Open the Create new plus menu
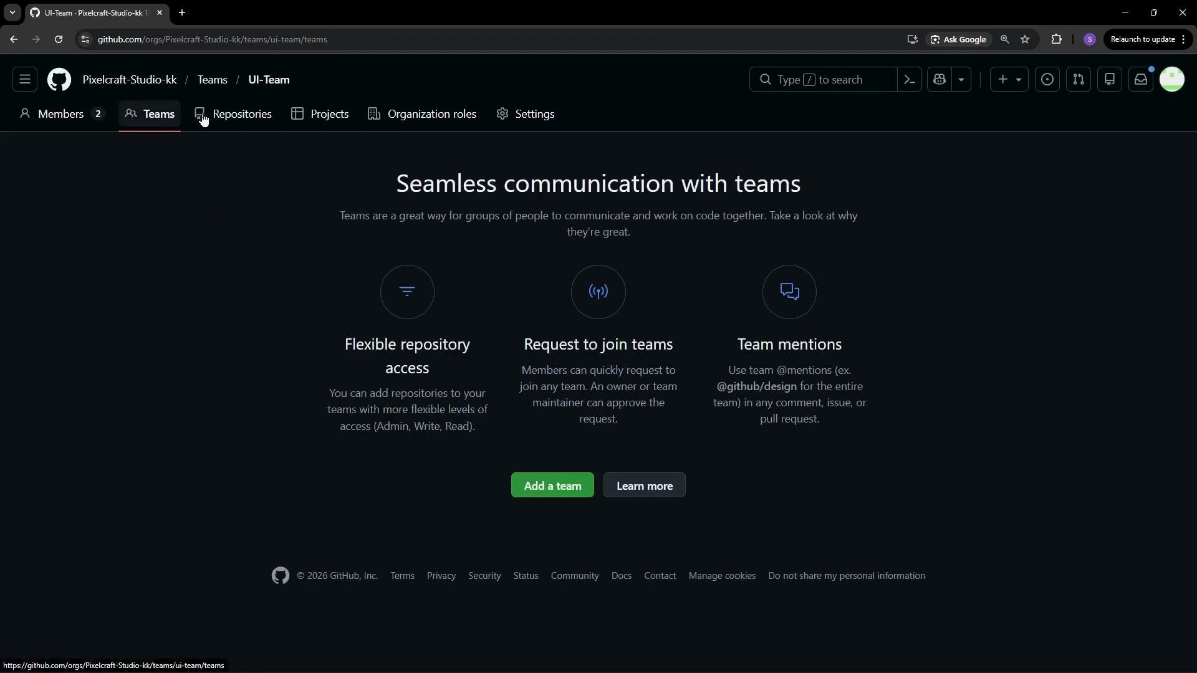Image resolution: width=1197 pixels, height=673 pixels. click(1009, 80)
